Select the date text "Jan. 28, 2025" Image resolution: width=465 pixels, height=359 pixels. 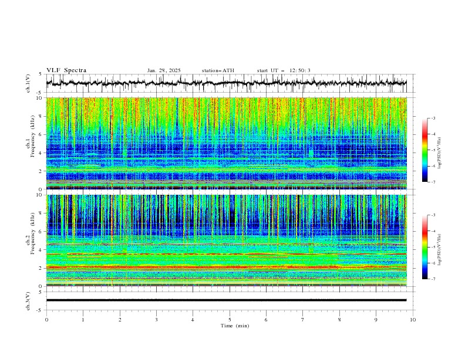click(164, 70)
